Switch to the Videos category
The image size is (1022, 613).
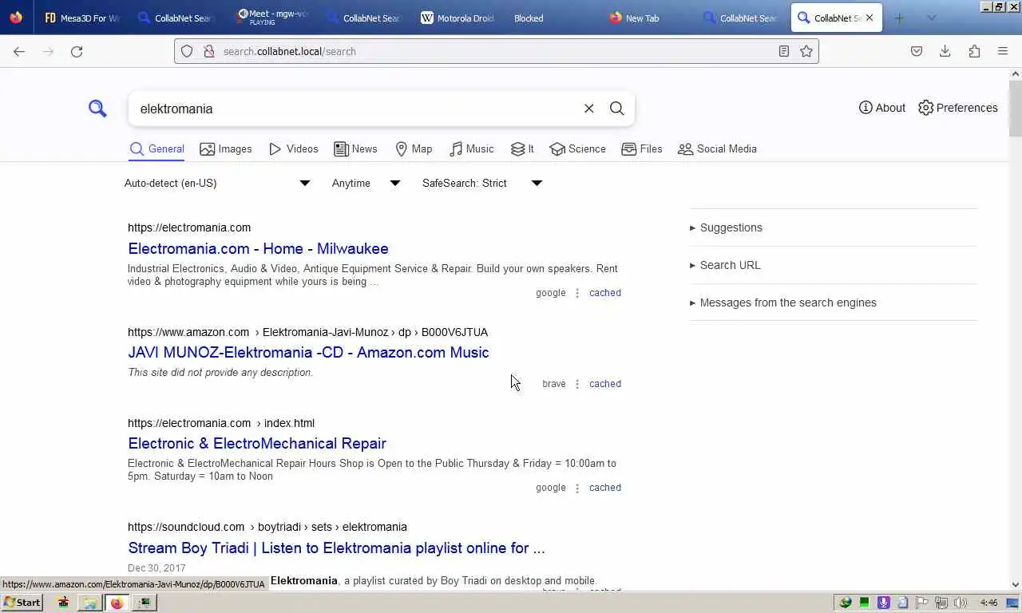coord(294,149)
